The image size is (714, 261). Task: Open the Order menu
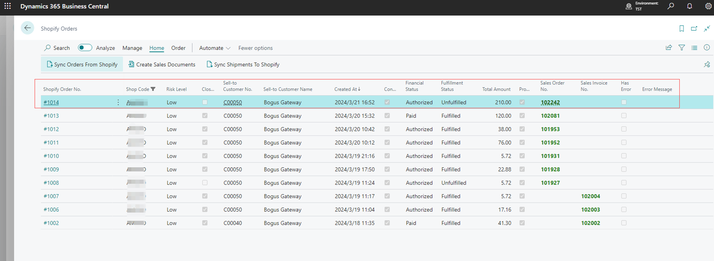178,48
